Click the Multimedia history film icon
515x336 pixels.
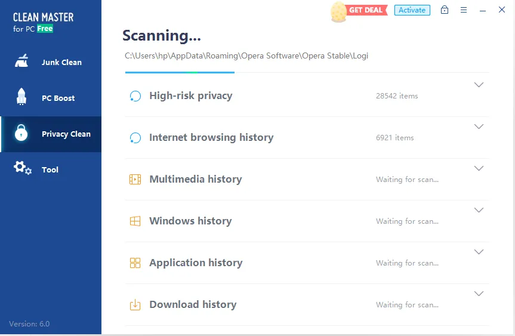tap(135, 179)
